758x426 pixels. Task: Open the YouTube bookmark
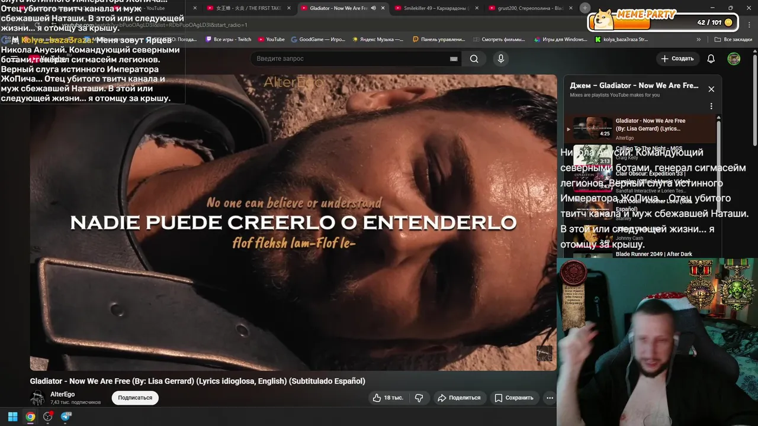[x=271, y=40]
